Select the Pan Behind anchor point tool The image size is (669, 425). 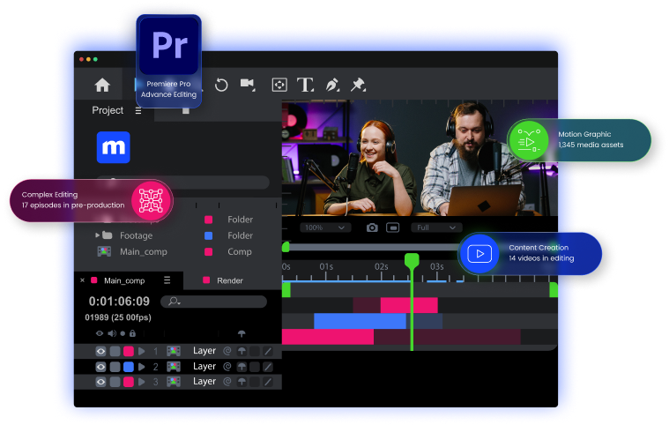(x=279, y=85)
